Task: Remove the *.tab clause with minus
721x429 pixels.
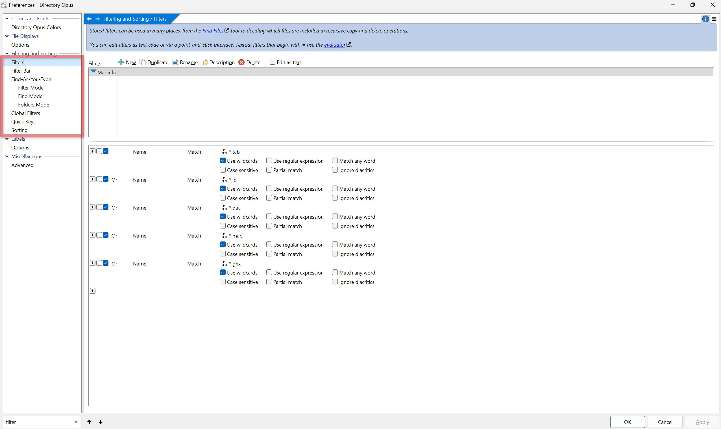Action: click(99, 151)
